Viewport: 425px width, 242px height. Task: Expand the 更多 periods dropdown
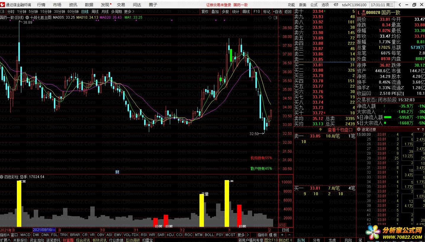coord(129,12)
